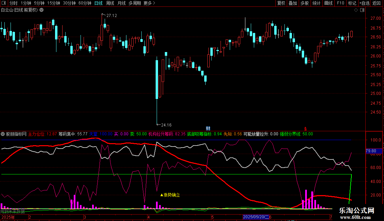Click the 100.0 indicator axis label
384x221 pixels.
tap(376, 140)
